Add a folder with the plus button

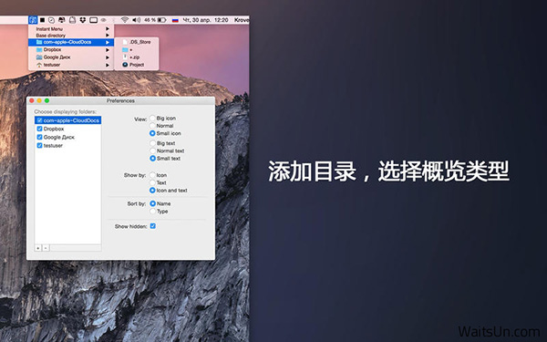coord(38,248)
